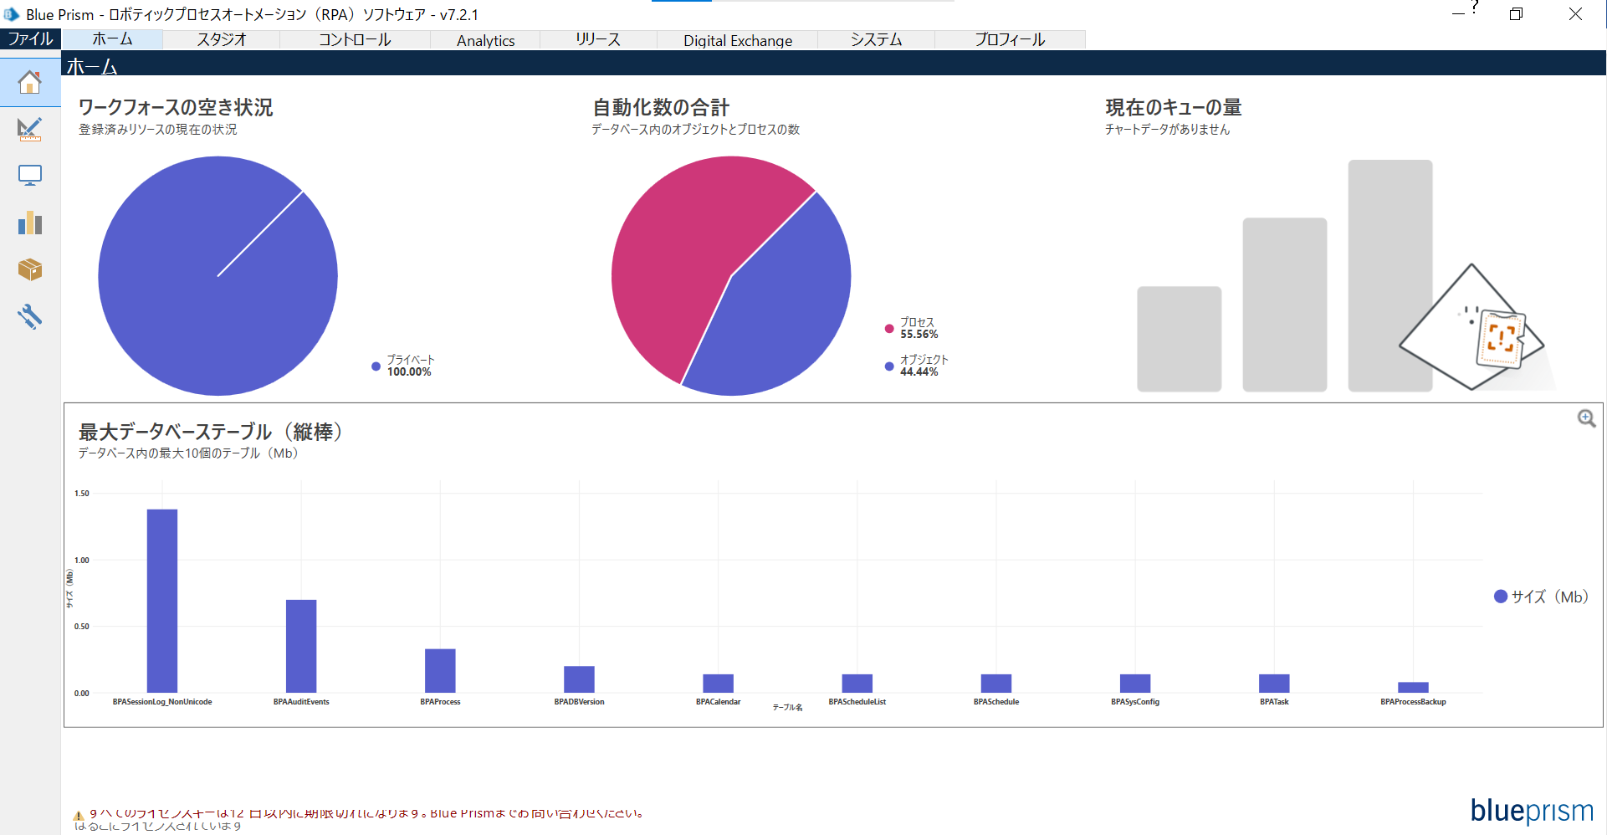Screen dimensions: 1607x835
Task: Click the 現在のキューの量 title
Action: pyautogui.click(x=1173, y=107)
